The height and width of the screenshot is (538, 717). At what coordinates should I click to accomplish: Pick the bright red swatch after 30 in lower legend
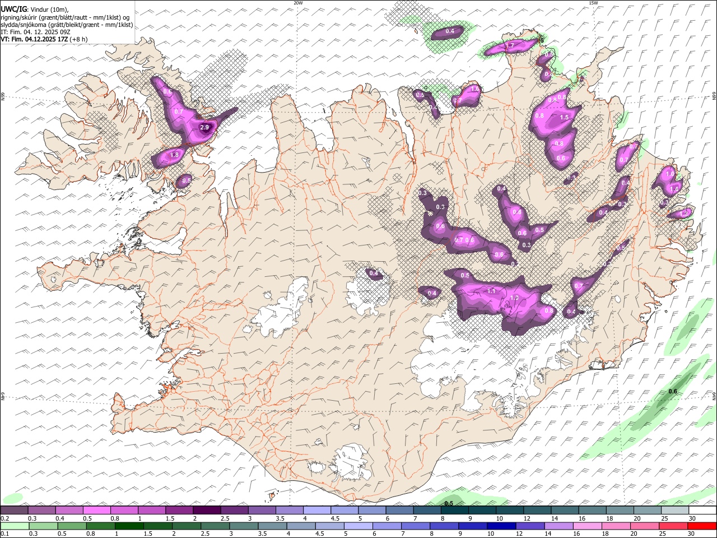[702, 526]
